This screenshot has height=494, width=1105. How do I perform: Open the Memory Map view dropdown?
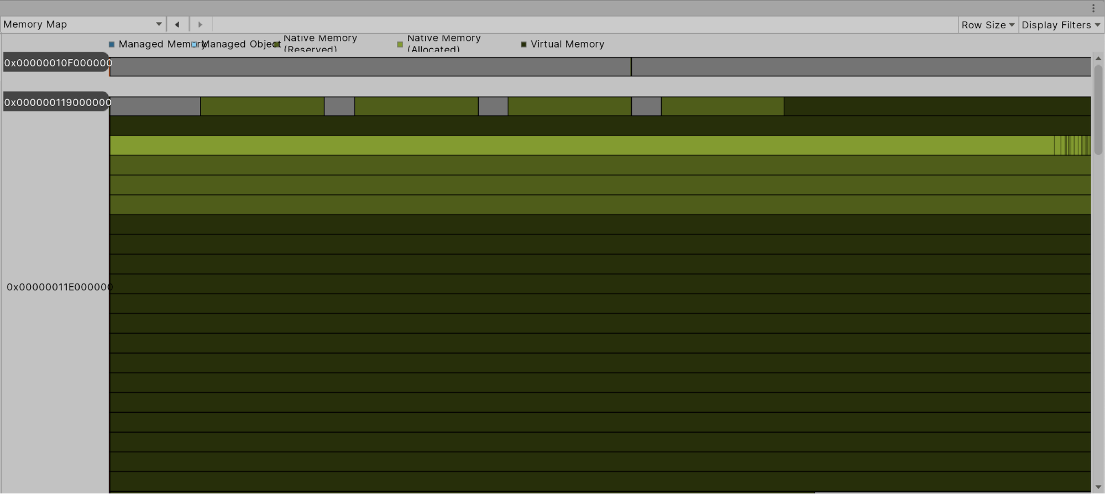point(83,24)
